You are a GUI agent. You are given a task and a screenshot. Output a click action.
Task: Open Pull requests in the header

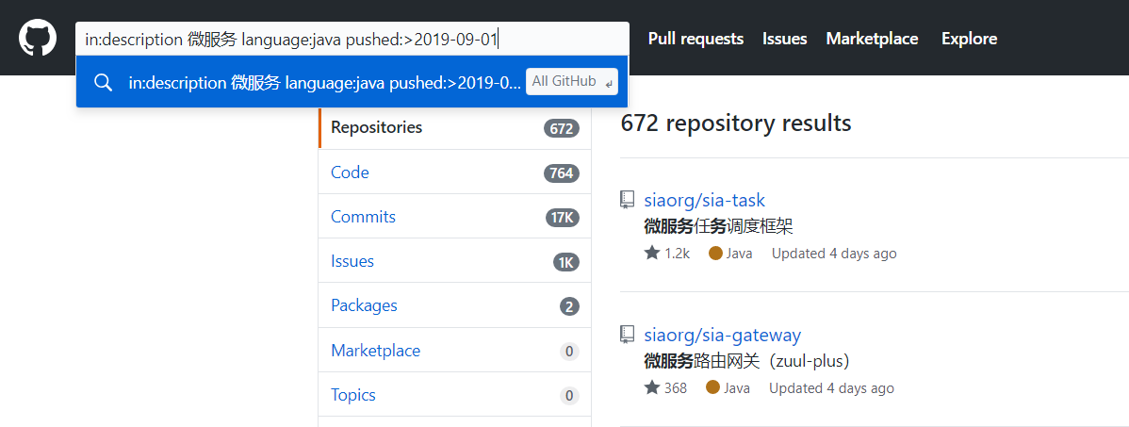pyautogui.click(x=695, y=38)
